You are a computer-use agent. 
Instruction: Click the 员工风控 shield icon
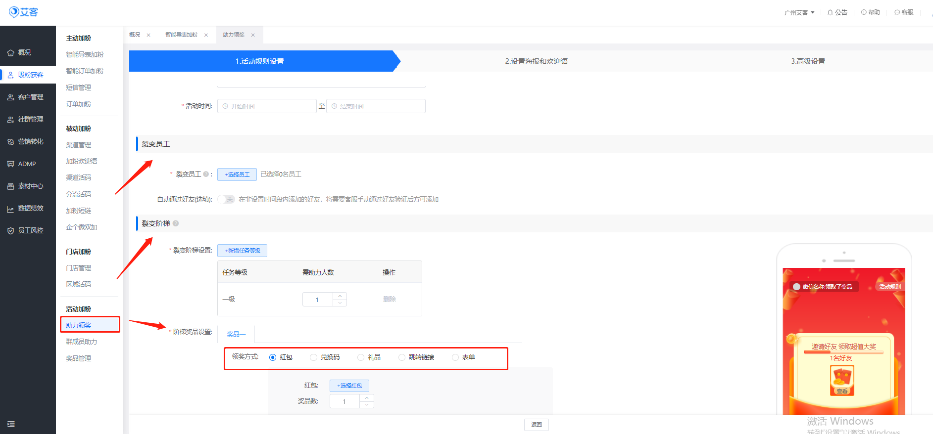(10, 231)
